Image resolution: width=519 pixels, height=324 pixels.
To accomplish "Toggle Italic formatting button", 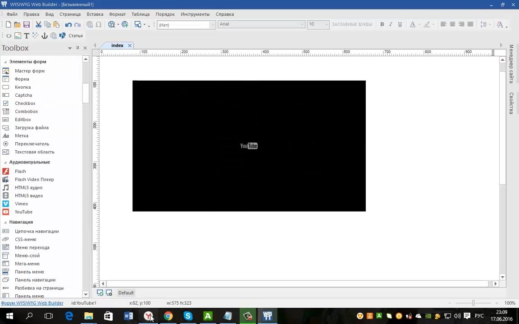I will coord(391,24).
